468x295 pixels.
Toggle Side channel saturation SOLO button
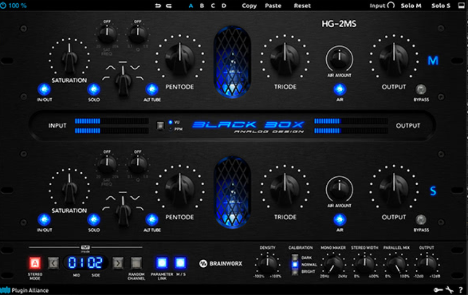[x=94, y=219]
